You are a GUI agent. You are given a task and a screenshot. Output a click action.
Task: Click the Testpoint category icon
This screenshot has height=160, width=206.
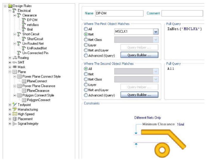tap(15, 105)
